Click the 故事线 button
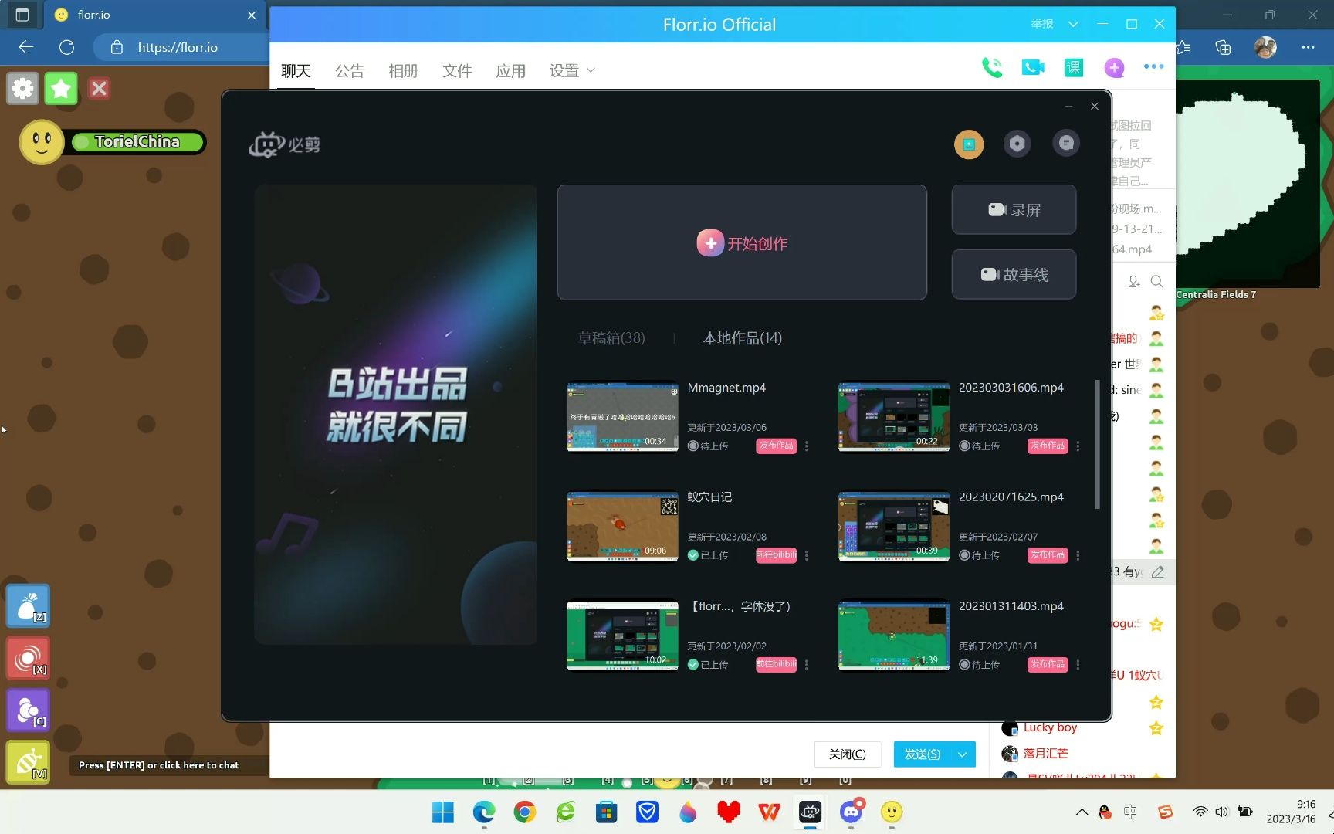This screenshot has height=834, width=1334. 1014,274
